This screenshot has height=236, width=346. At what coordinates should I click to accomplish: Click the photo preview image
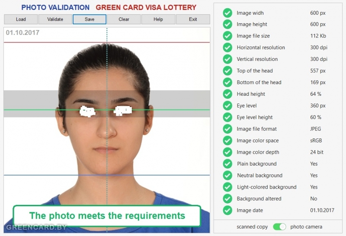point(107,130)
